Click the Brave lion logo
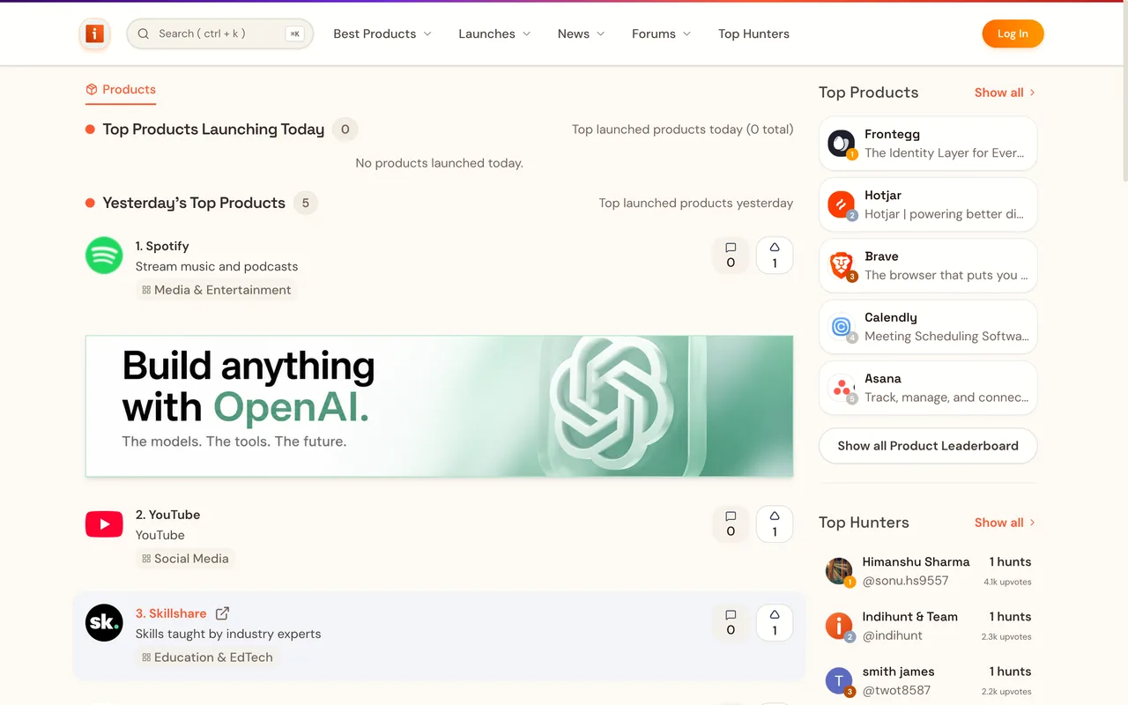The image size is (1128, 705). [x=842, y=265]
